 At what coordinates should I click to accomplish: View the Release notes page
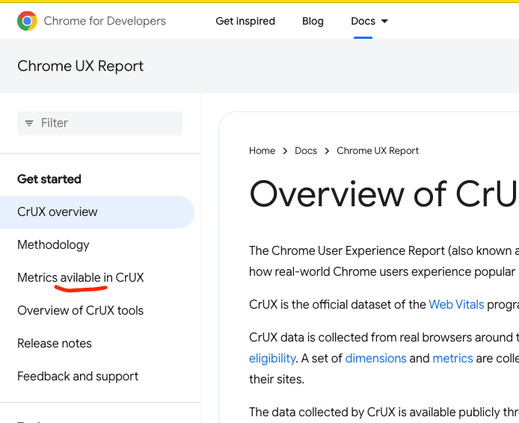(55, 343)
